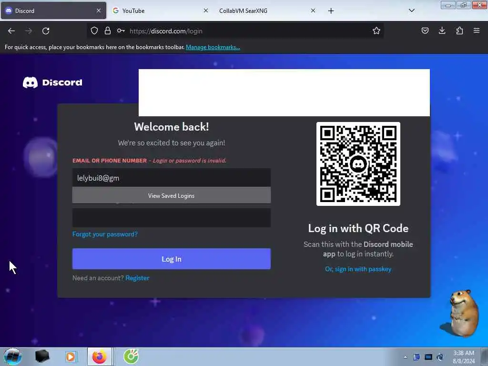Viewport: 488px width, 366px height.
Task: Click View Saved Logins suggestion
Action: point(172,195)
